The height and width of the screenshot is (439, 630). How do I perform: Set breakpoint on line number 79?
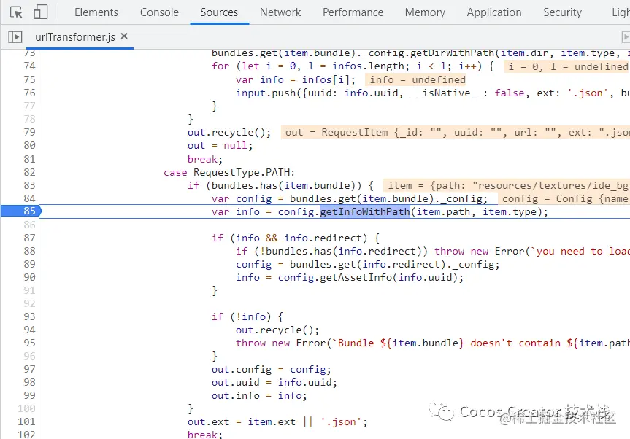(30, 132)
